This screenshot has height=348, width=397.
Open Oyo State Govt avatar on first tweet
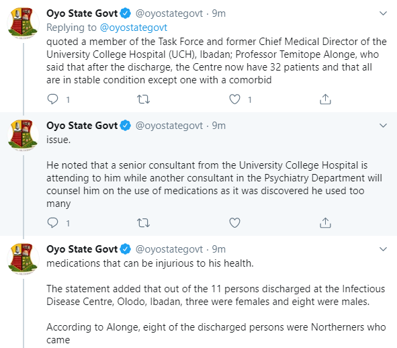[23, 23]
